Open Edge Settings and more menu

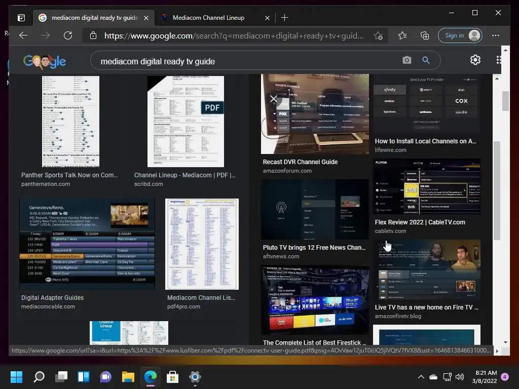coord(496,35)
